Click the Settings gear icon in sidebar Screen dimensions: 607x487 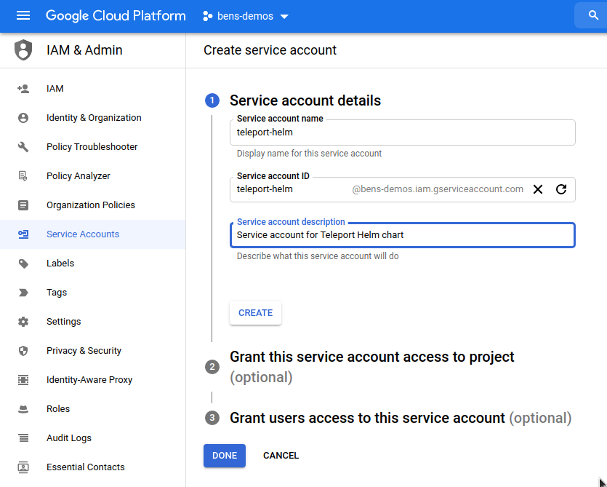tap(23, 321)
